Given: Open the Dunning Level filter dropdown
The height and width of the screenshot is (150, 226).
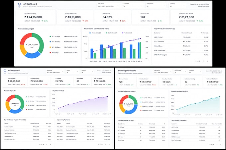Looking at the screenshot, I should coord(180,72).
